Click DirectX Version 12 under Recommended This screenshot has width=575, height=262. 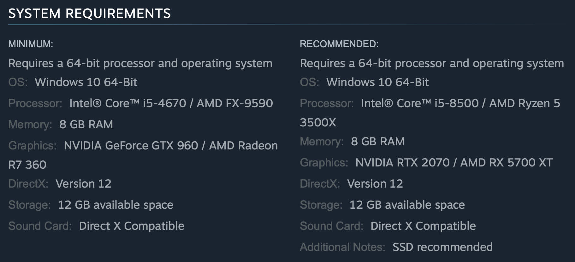click(375, 184)
